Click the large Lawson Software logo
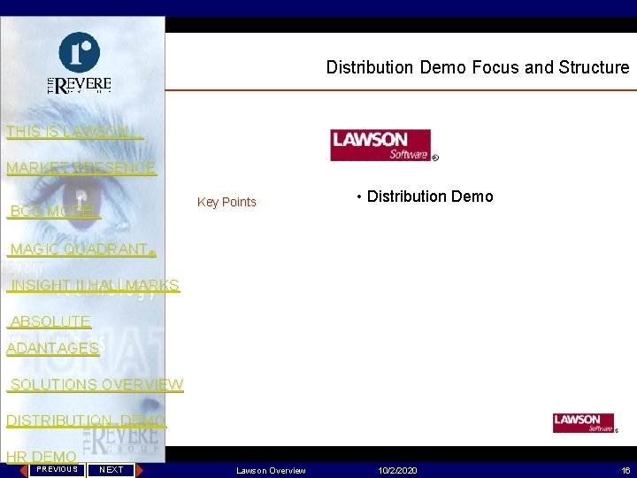637x478 pixels. point(380,145)
